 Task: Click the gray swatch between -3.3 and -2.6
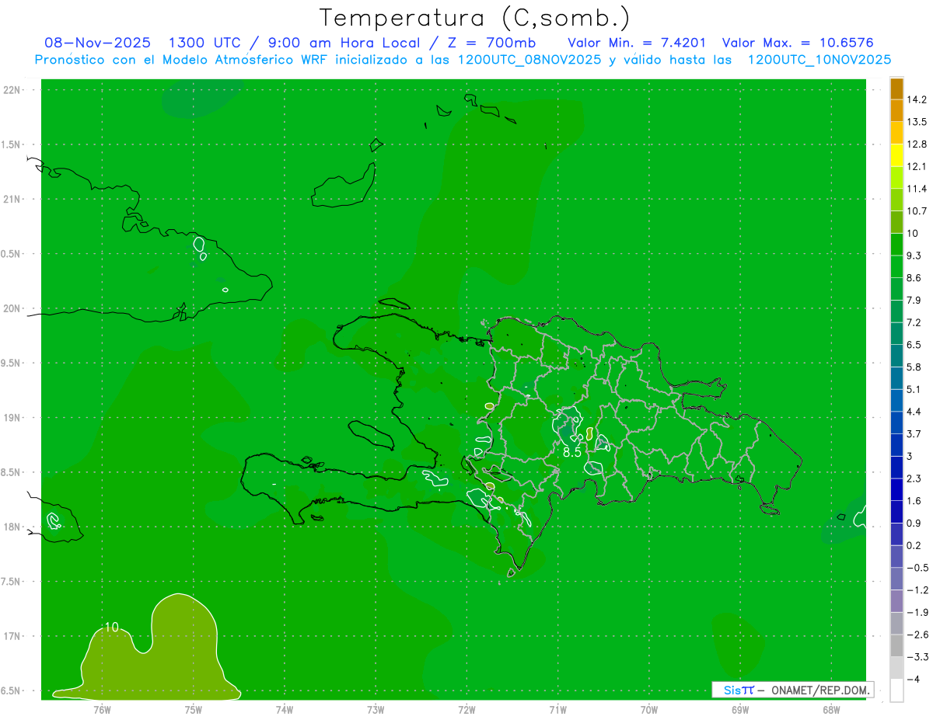(896, 646)
